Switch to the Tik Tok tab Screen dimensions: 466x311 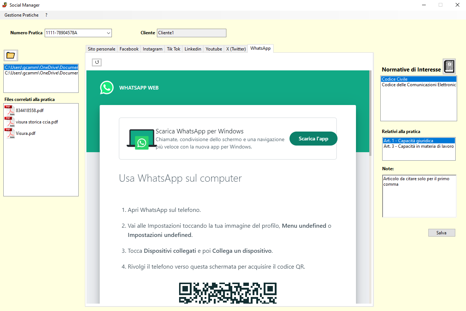point(174,49)
